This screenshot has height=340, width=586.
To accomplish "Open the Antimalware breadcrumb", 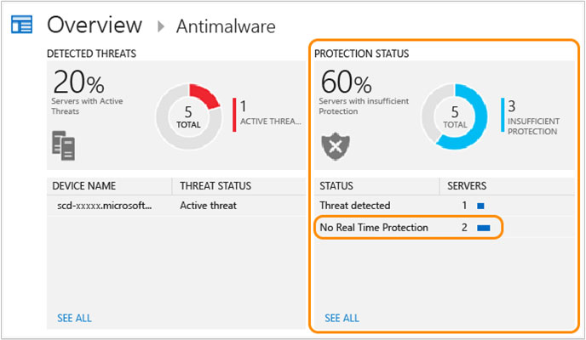I will [x=226, y=26].
